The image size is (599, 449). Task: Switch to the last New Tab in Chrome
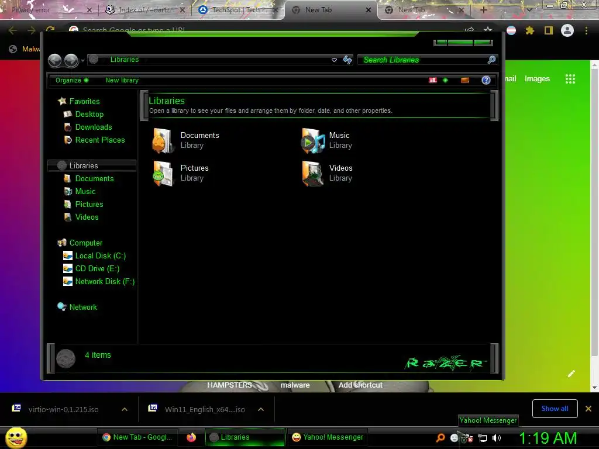pyautogui.click(x=424, y=10)
